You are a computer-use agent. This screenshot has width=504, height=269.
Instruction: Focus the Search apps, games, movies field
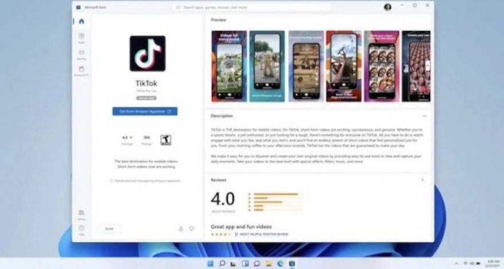pos(251,7)
